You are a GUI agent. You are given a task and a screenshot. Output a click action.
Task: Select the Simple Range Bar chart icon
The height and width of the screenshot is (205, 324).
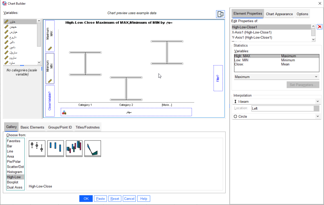click(55, 148)
